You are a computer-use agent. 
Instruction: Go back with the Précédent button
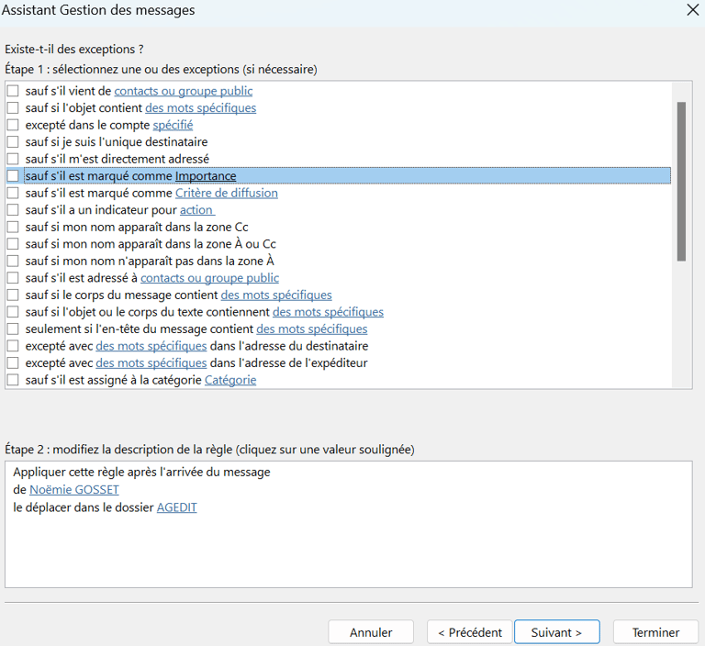click(469, 632)
